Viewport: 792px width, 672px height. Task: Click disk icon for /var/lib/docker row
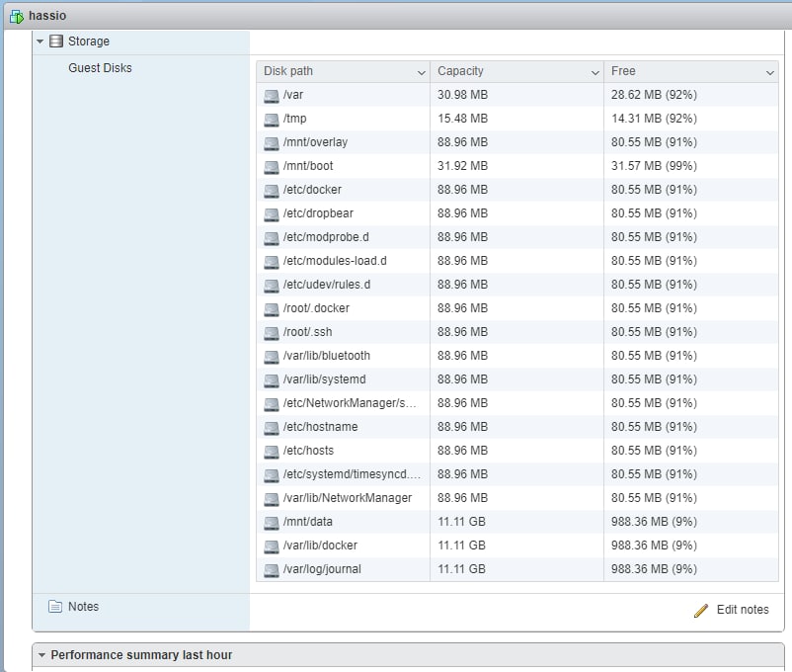(272, 546)
